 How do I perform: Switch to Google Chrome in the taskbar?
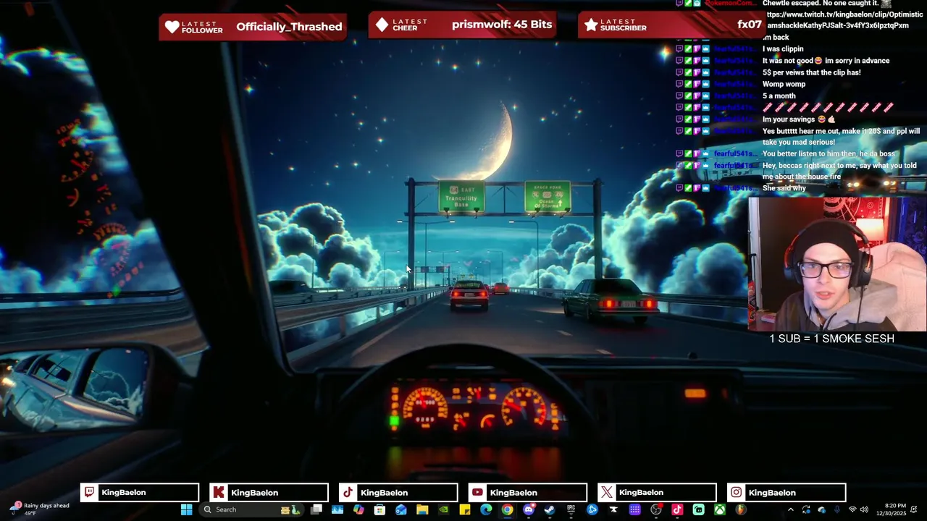tap(507, 509)
